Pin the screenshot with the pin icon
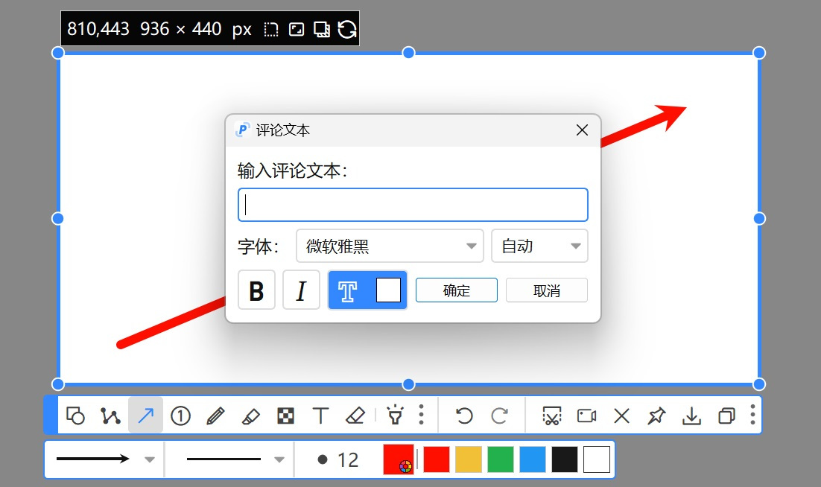The image size is (821, 487). (x=656, y=416)
